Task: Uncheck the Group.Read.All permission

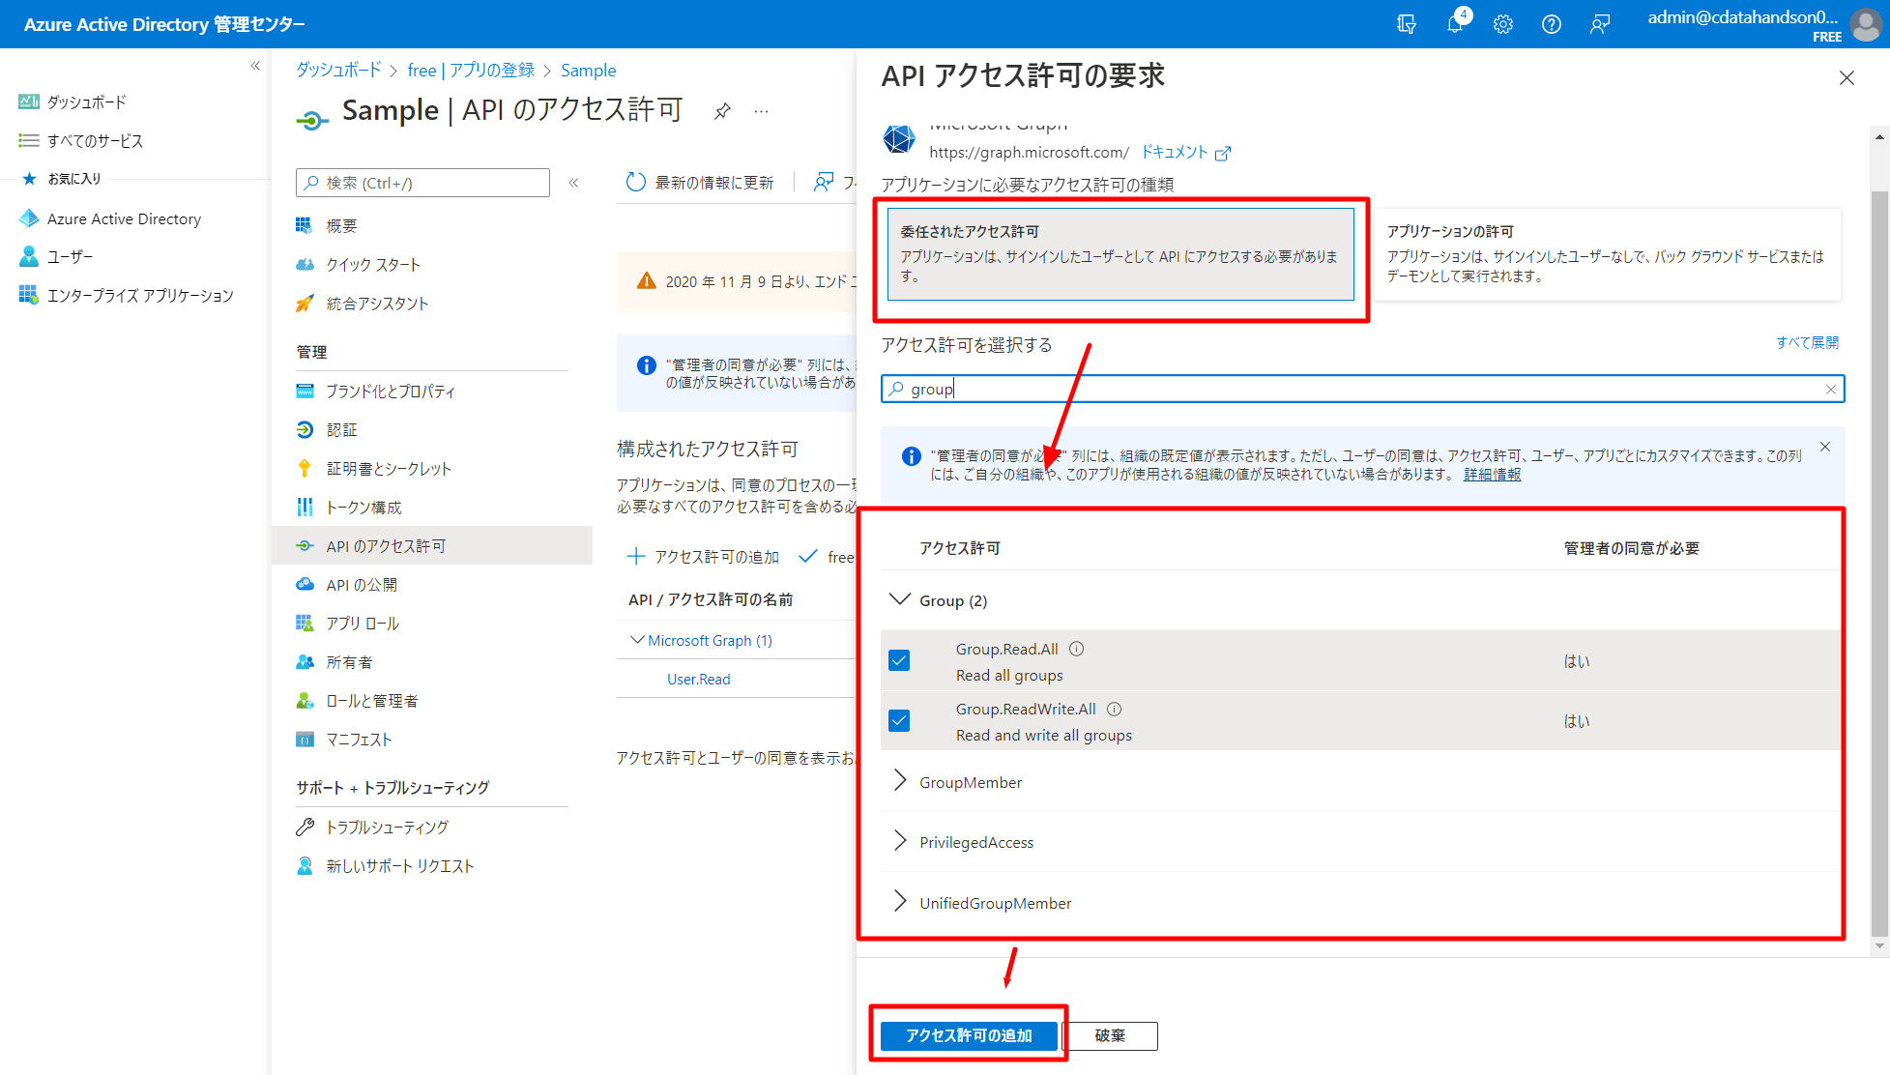Action: [x=899, y=660]
